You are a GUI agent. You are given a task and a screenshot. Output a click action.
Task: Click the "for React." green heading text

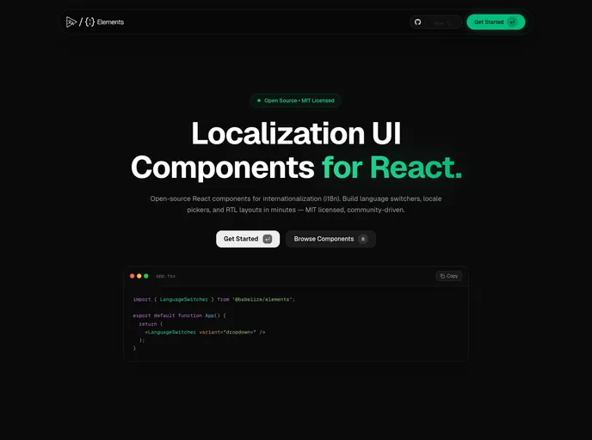(x=392, y=168)
